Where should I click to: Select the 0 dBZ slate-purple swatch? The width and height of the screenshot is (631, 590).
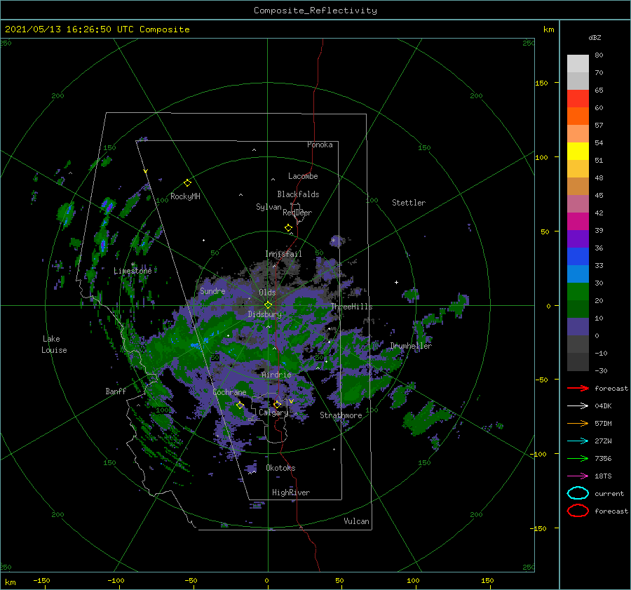coord(578,327)
